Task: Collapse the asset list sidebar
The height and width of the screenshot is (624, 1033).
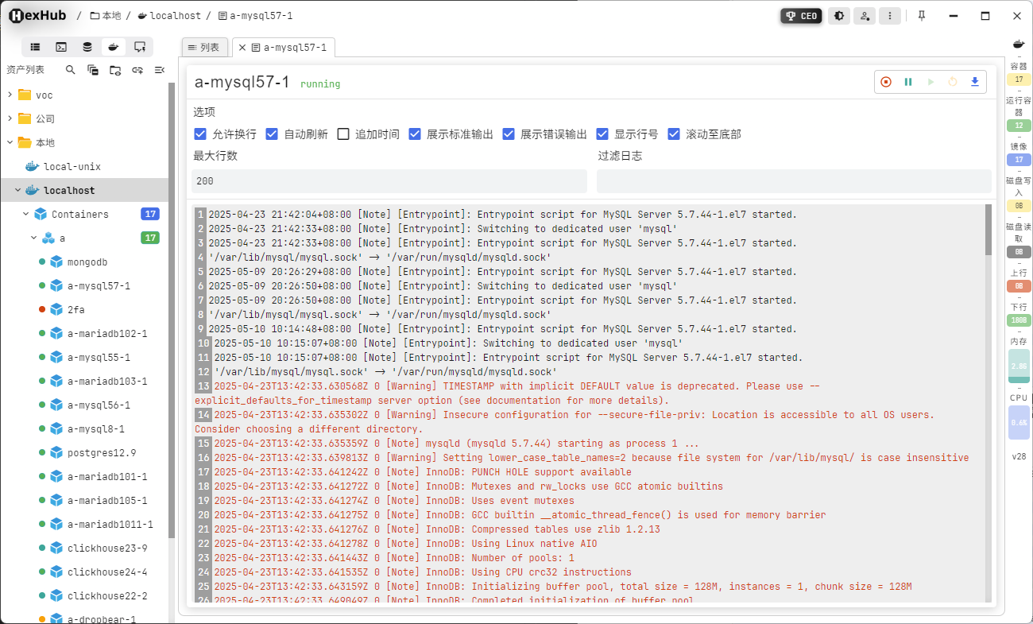Action: click(x=159, y=70)
